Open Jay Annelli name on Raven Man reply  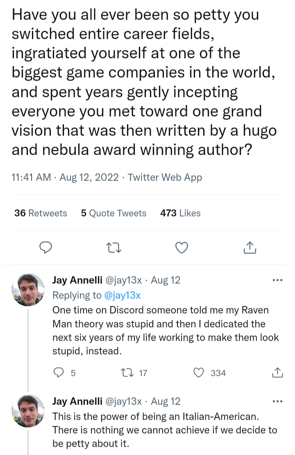[x=78, y=281]
